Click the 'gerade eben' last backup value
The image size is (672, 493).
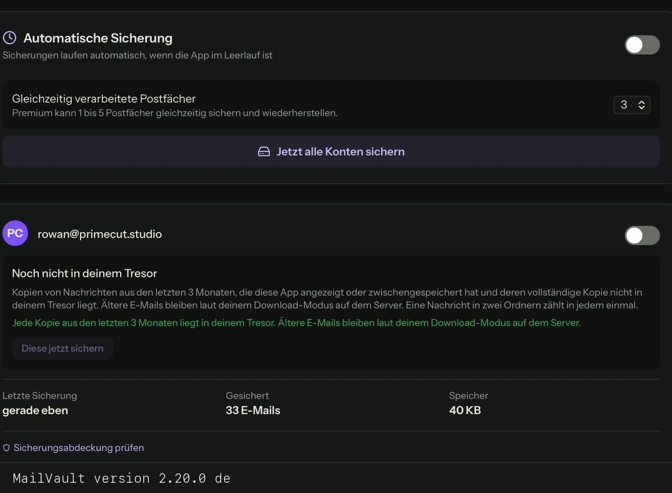35,410
